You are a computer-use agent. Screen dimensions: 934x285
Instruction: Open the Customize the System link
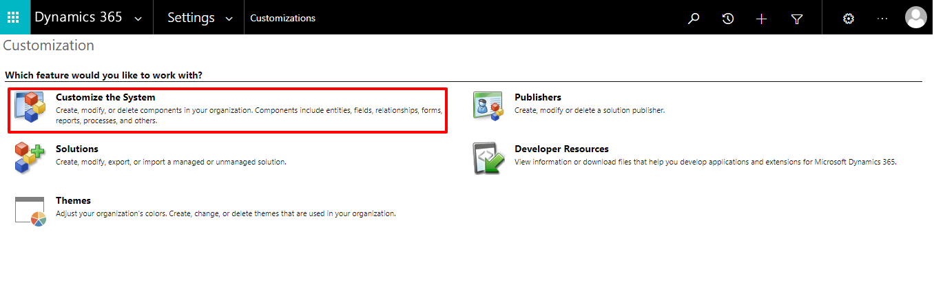pos(105,98)
